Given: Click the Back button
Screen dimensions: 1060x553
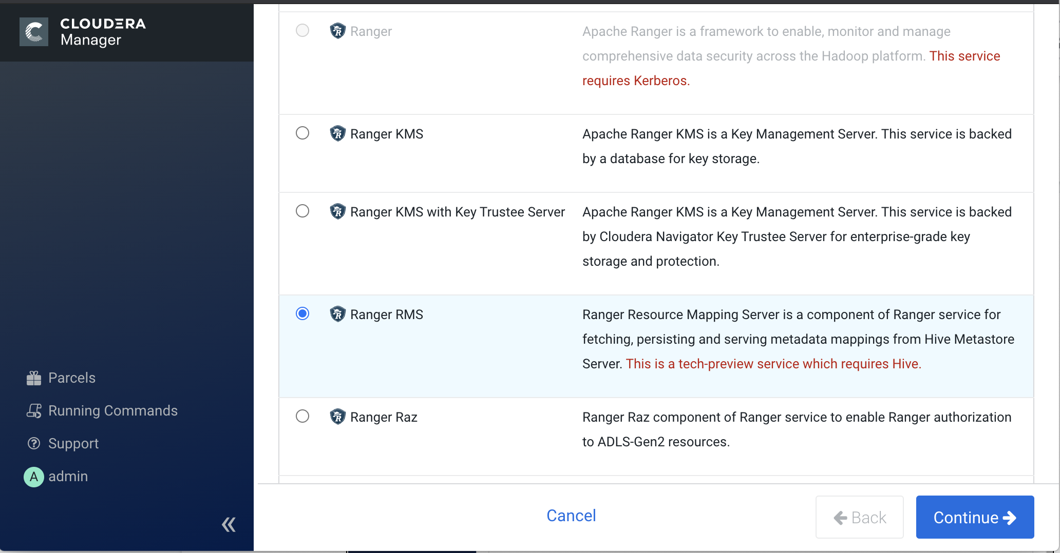Looking at the screenshot, I should 860,517.
